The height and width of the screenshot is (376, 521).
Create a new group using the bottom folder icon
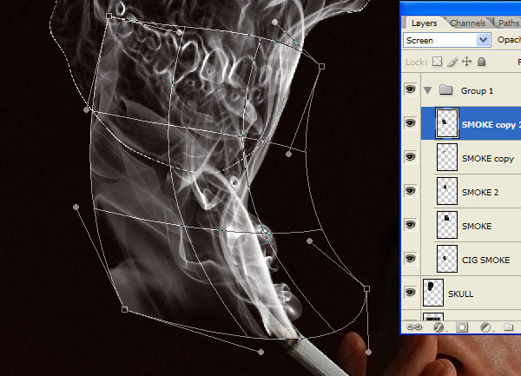[x=508, y=327]
